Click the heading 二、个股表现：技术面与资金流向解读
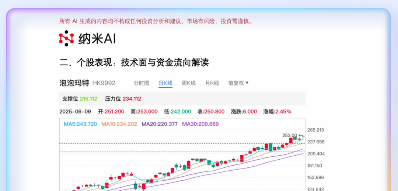Screen dimensions: 398x191 point(134,62)
